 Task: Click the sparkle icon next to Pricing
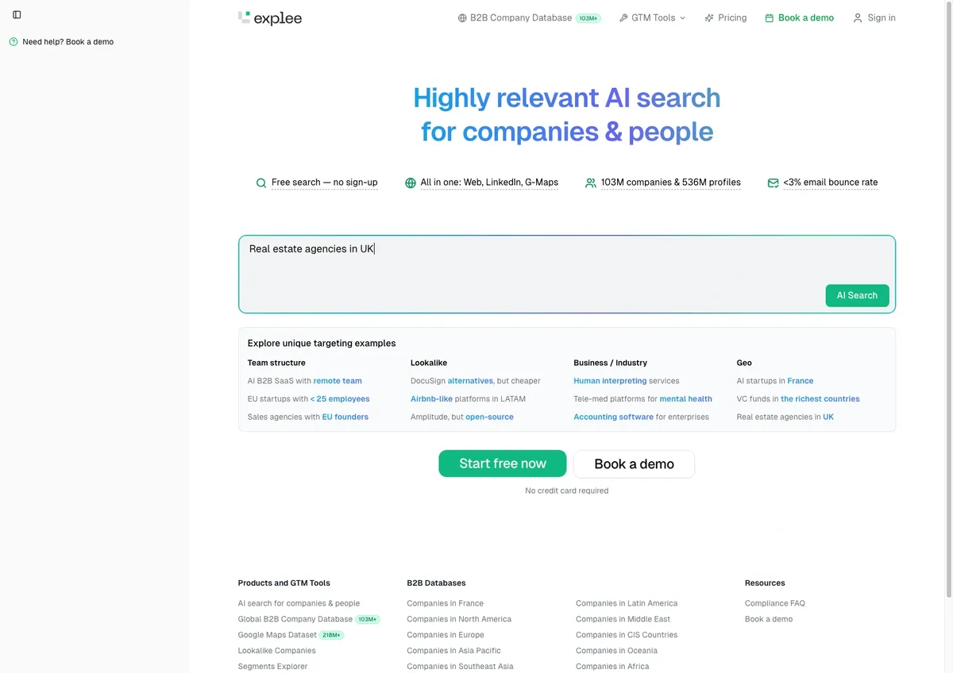pyautogui.click(x=709, y=17)
